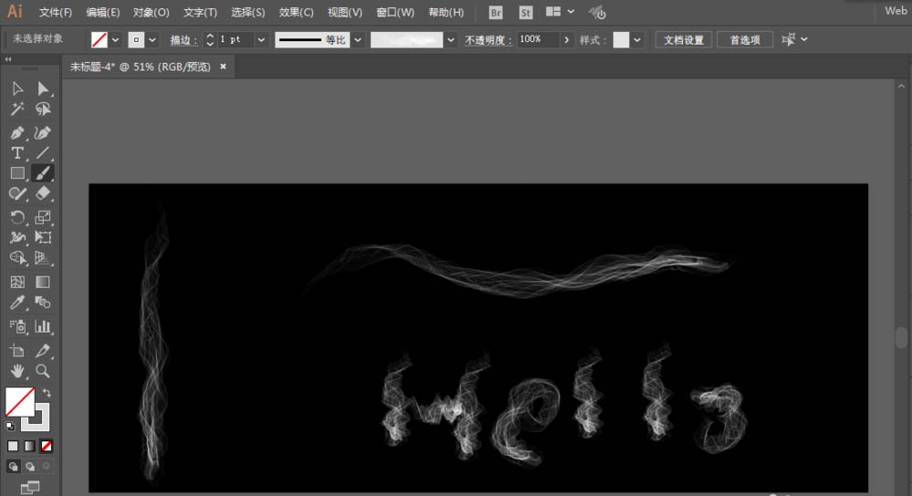Select the Selection tool arrow
This screenshot has height=496, width=912.
tap(17, 88)
